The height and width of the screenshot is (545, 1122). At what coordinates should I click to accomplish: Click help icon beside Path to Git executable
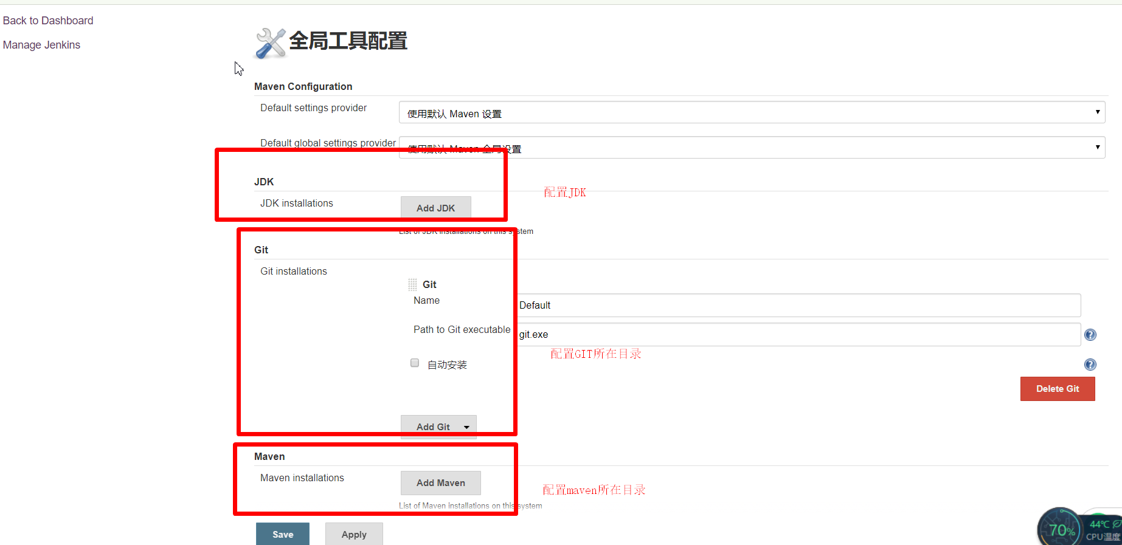tap(1090, 335)
